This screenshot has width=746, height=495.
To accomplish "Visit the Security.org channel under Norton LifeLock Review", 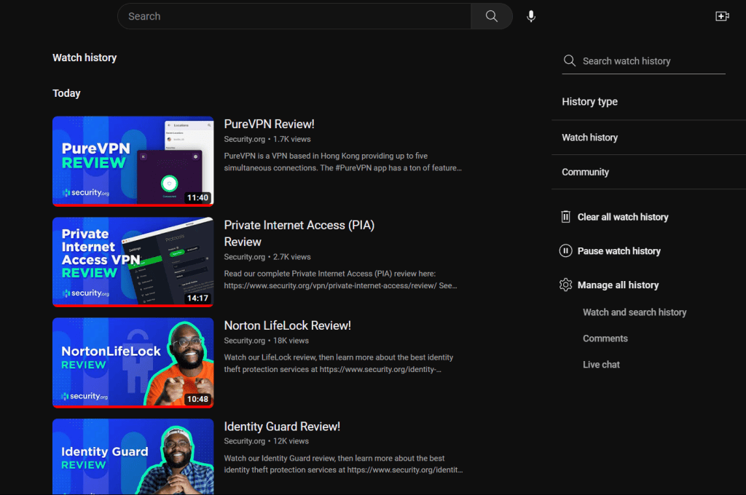I will click(x=244, y=340).
